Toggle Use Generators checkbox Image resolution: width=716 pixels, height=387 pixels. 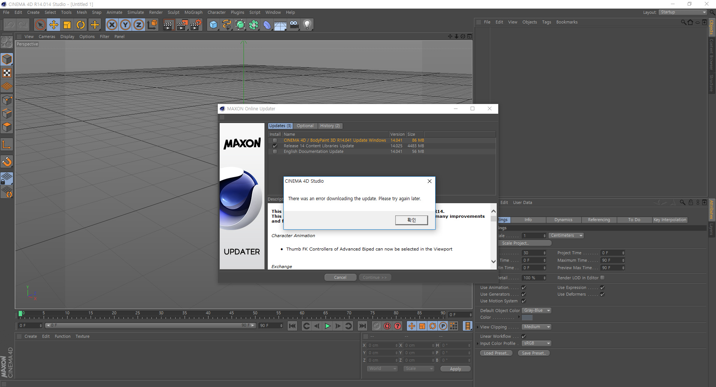(x=524, y=294)
